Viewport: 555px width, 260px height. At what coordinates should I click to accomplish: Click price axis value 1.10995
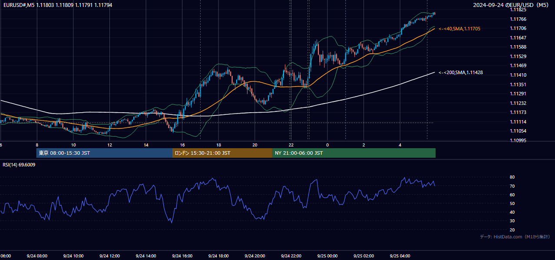coord(519,140)
